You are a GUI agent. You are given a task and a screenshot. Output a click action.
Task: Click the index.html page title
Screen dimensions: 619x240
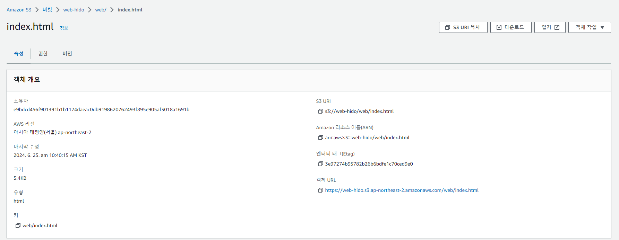click(30, 27)
